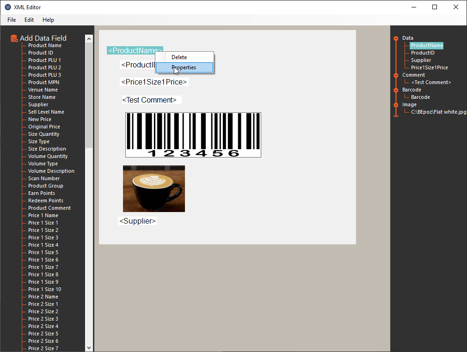Add the Price 1 Size 10 data field
This screenshot has width=467, height=352.
point(45,290)
